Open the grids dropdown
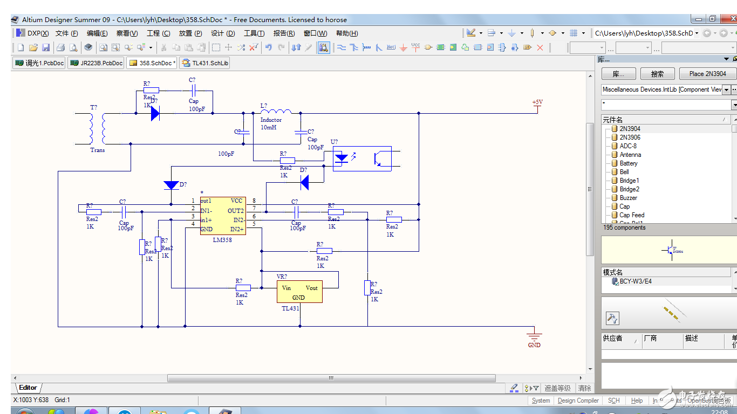 584,33
